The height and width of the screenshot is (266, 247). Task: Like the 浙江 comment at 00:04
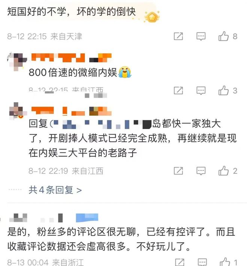coord(225,262)
